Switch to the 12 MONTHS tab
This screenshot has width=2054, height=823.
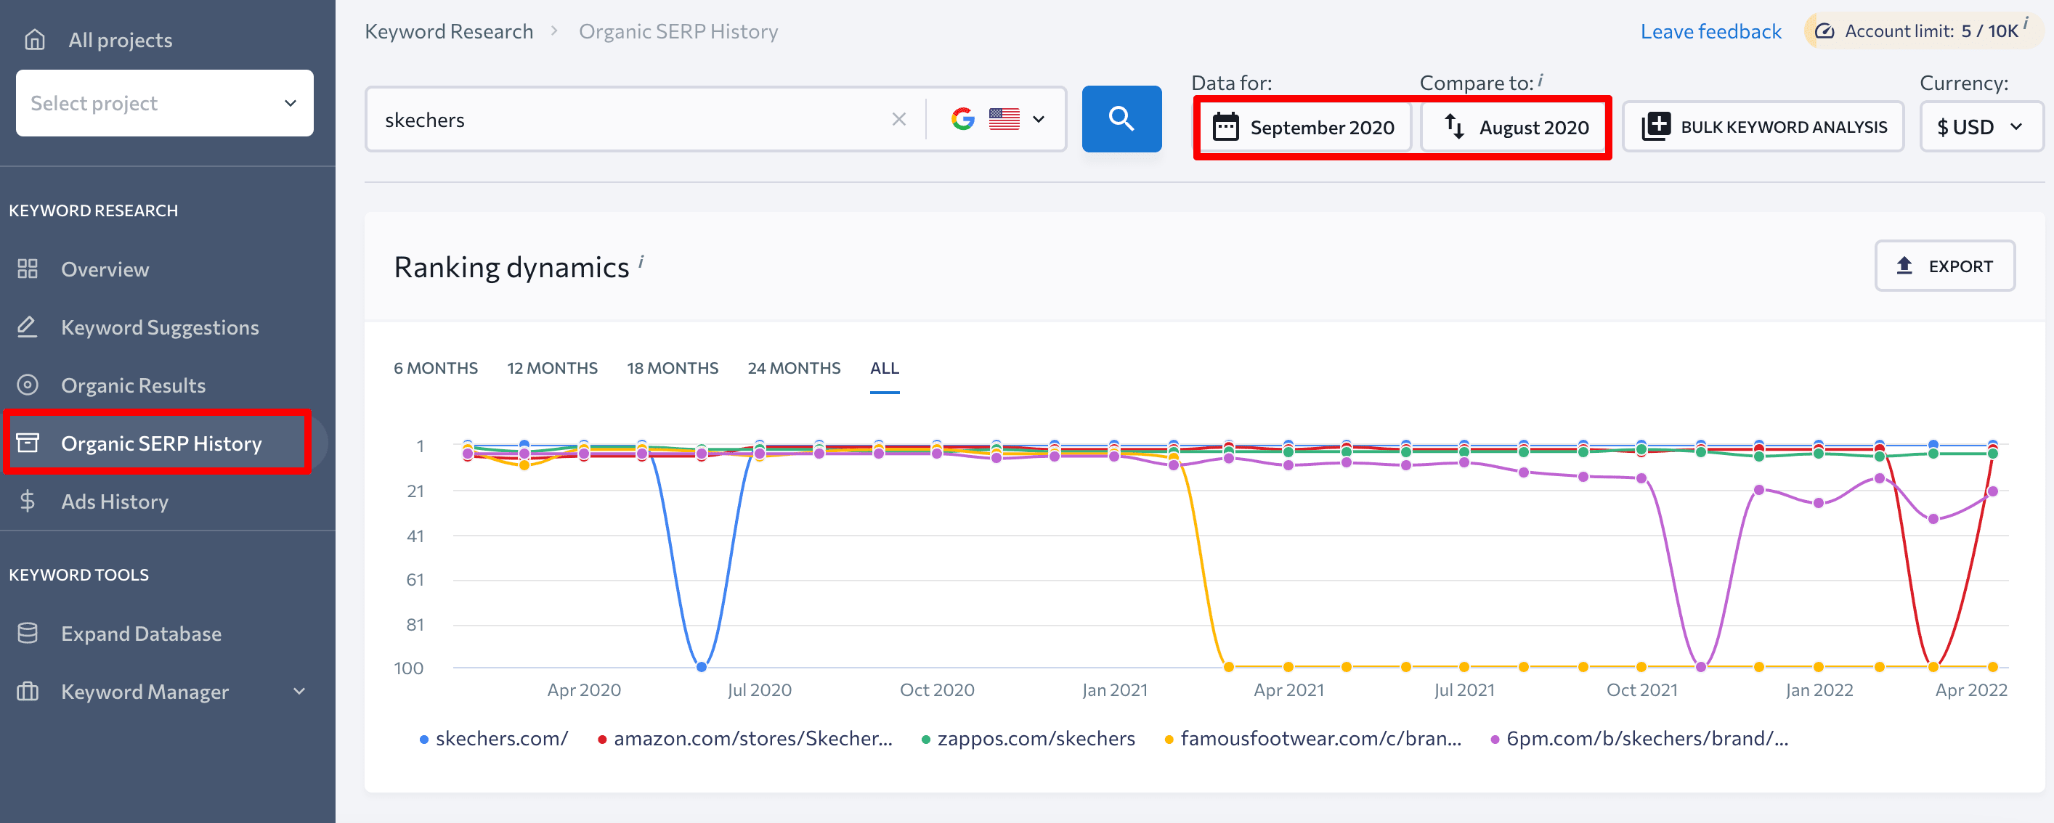pos(552,368)
